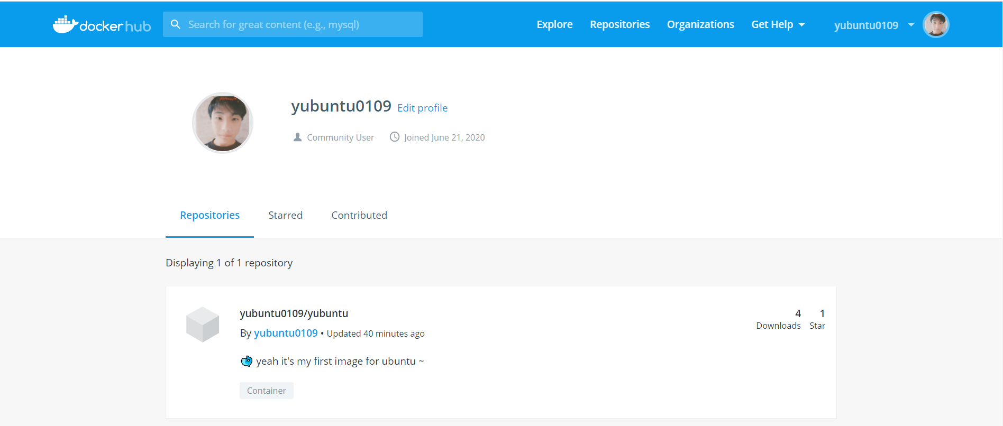1003x426 pixels.
Task: Open Explore in the top navigation
Action: (554, 24)
